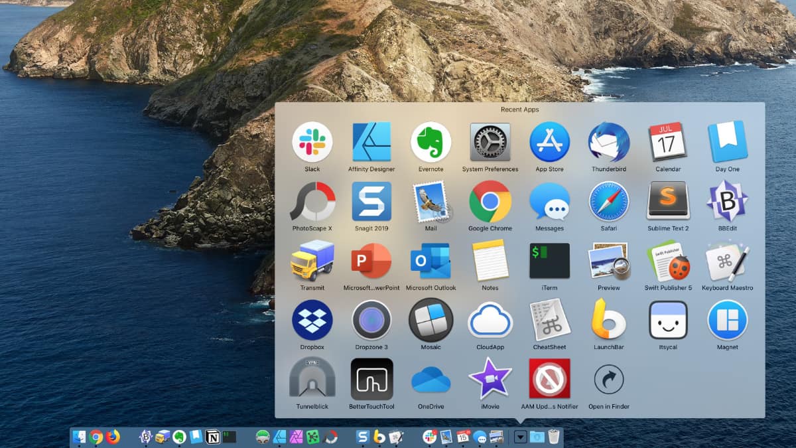Image resolution: width=796 pixels, height=448 pixels.
Task: Open Notion from the Dock
Action: (213, 436)
